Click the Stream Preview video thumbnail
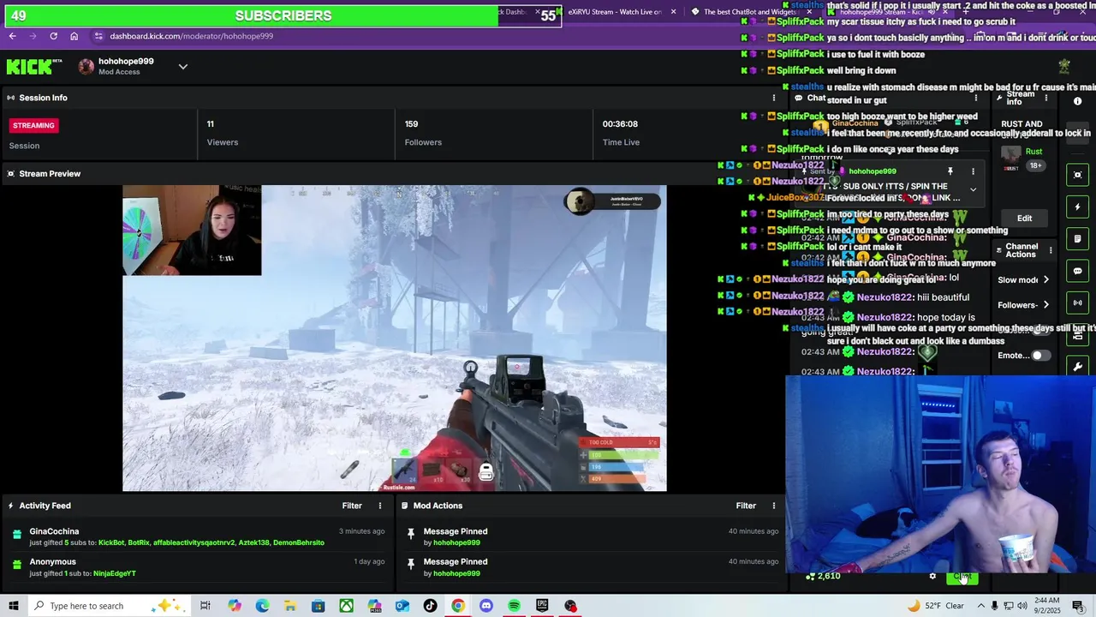Image resolution: width=1096 pixels, height=617 pixels. click(394, 338)
